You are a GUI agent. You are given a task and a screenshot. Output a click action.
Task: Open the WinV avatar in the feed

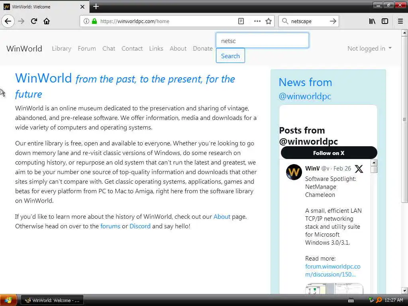click(294, 172)
